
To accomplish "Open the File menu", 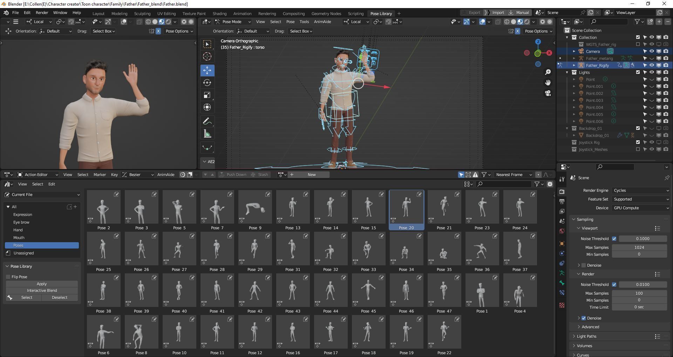I will tap(15, 13).
